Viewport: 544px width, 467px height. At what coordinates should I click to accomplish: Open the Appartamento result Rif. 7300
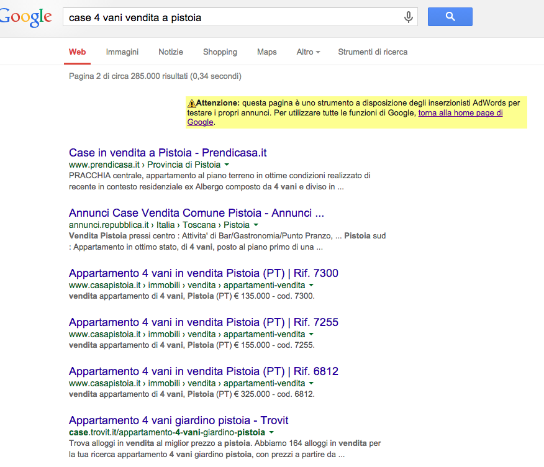tap(203, 273)
